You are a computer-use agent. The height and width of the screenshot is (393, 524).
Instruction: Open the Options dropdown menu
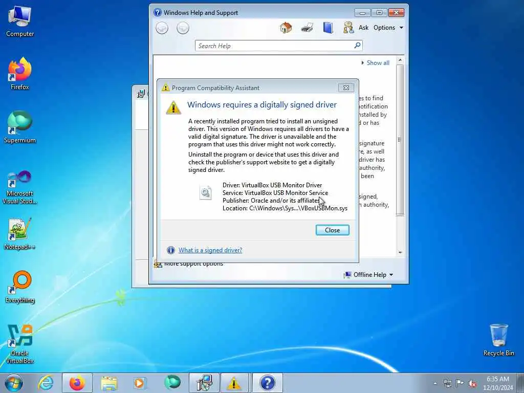(388, 28)
